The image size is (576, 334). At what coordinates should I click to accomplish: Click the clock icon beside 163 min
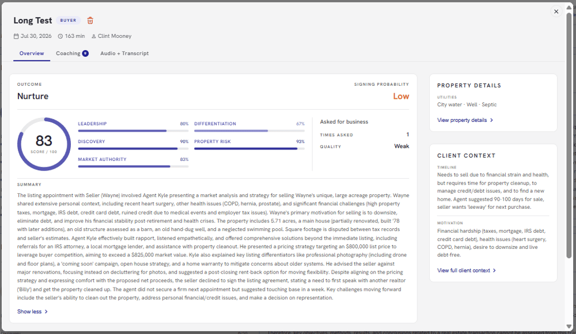pos(60,36)
